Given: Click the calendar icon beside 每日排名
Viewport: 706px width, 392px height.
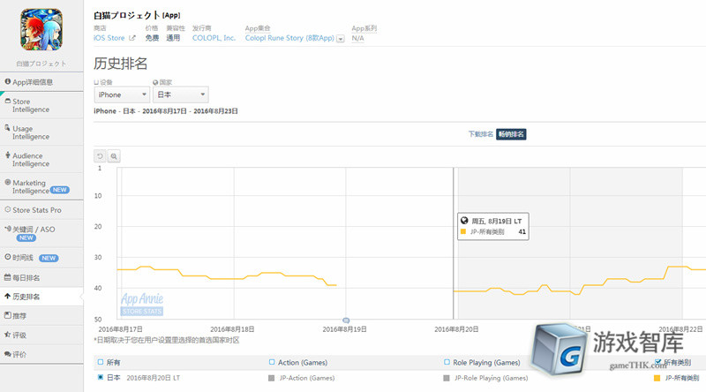Looking at the screenshot, I should click(8, 277).
